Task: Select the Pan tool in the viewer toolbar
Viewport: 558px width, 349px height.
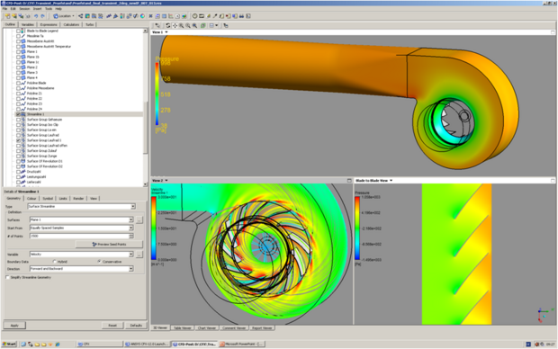Action: pos(175,25)
